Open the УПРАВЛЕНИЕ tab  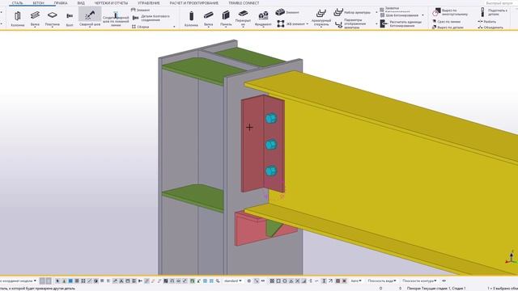tap(149, 3)
